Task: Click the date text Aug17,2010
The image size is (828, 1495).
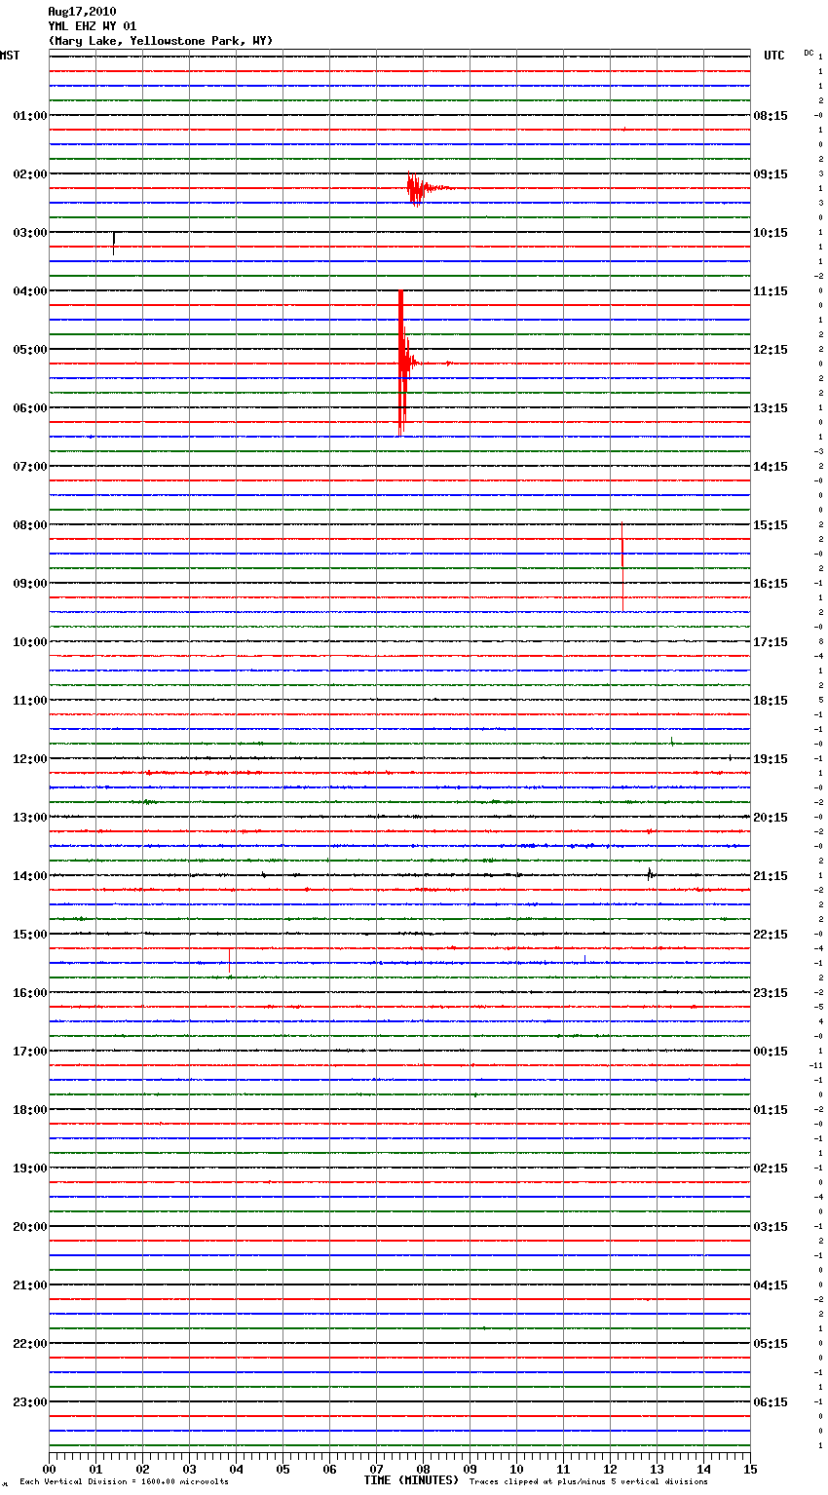Action: (82, 12)
